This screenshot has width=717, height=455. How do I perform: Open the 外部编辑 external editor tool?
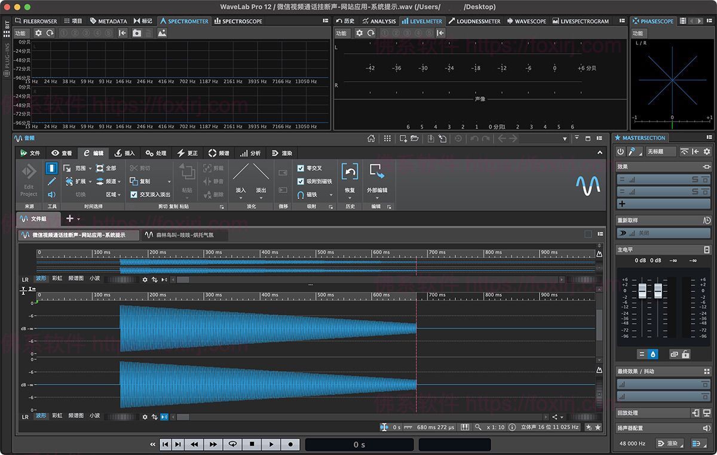378,171
